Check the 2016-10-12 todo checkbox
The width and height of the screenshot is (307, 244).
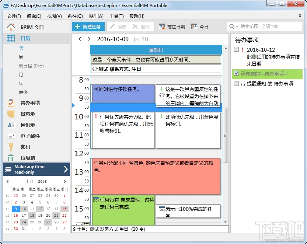(x=237, y=49)
